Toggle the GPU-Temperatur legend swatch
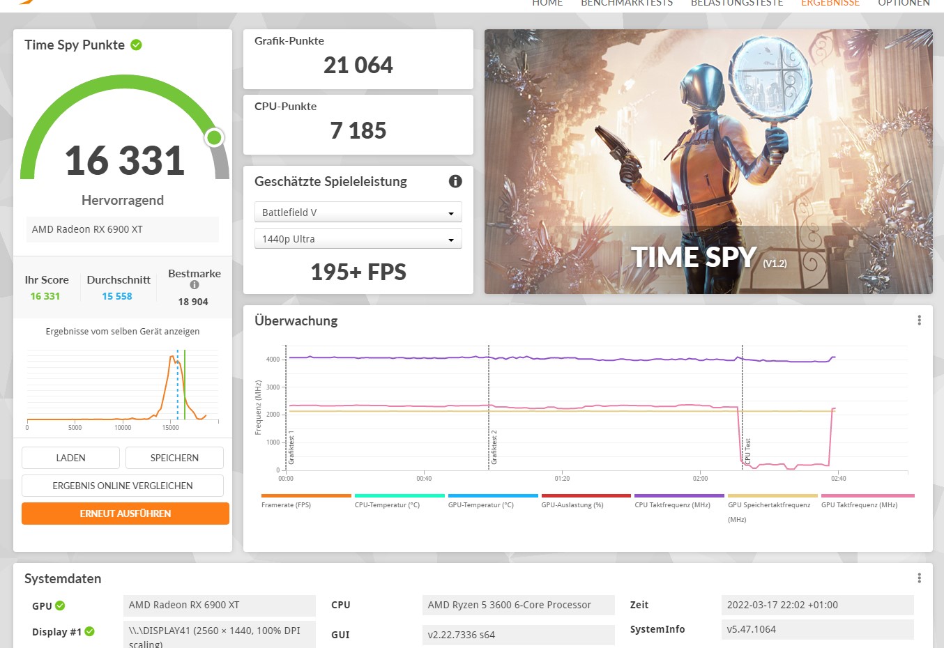Viewport: 944px width, 648px height. tap(493, 496)
